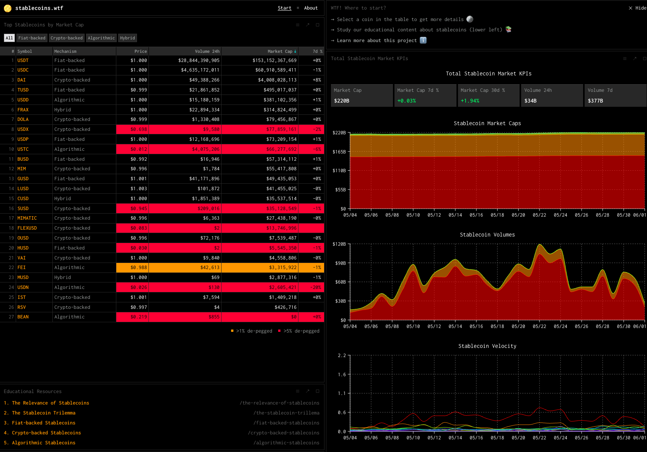Screen dimensions: 647x452
Task: Click the books emoji after educational content
Action: (x=508, y=29)
